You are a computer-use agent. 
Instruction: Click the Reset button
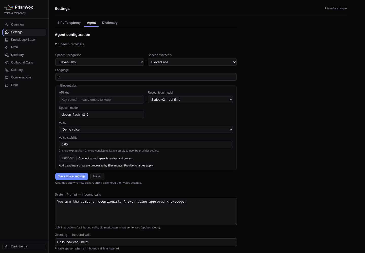[97, 176]
